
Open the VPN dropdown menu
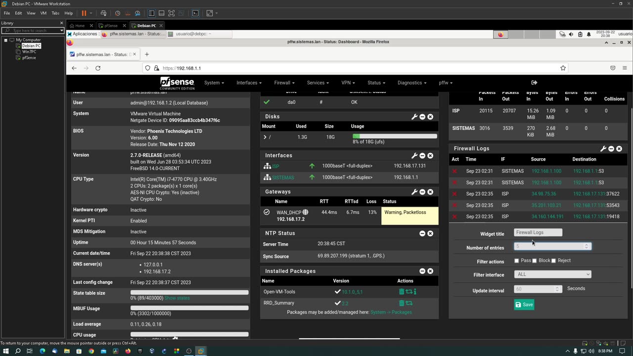(x=348, y=83)
